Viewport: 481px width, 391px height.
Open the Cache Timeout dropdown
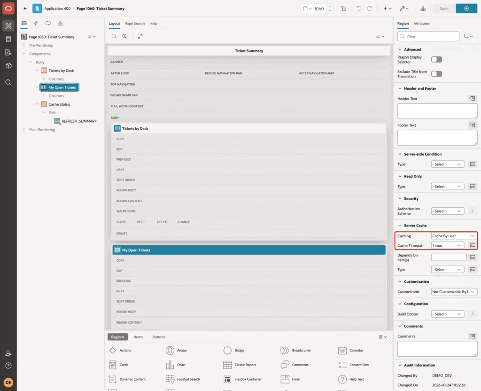coord(447,245)
